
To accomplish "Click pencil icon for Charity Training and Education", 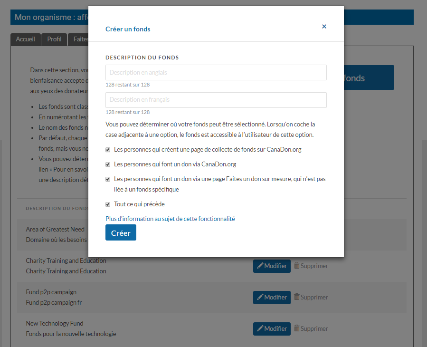I will point(260,266).
